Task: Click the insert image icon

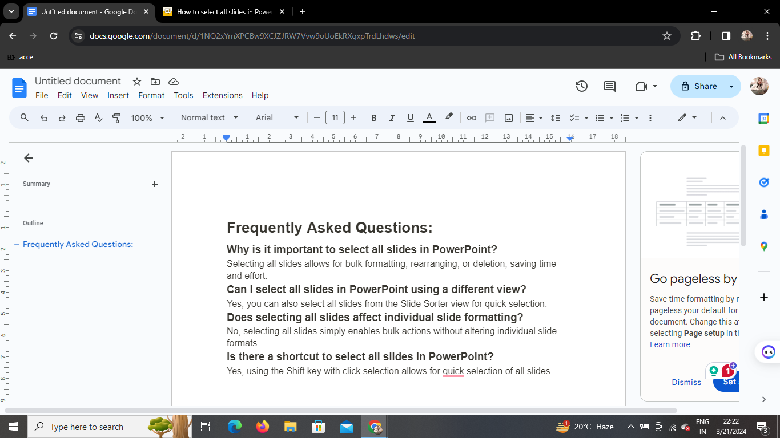Action: point(509,118)
